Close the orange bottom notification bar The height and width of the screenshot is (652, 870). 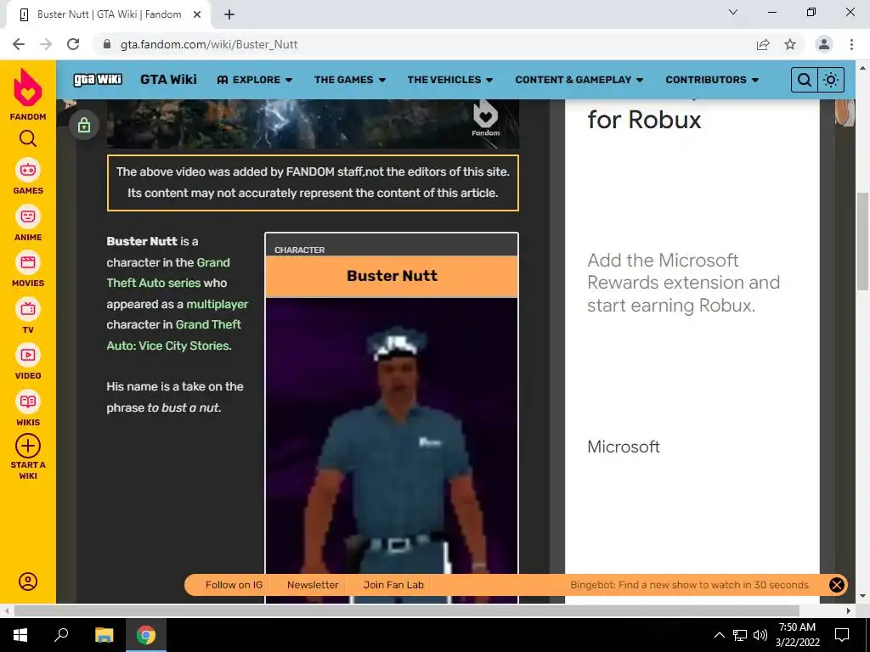coord(836,585)
